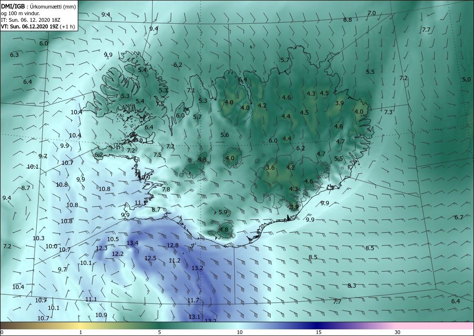Click the 8.3 value in the southeast sea
This screenshot has height=336, width=474.
click(352, 286)
